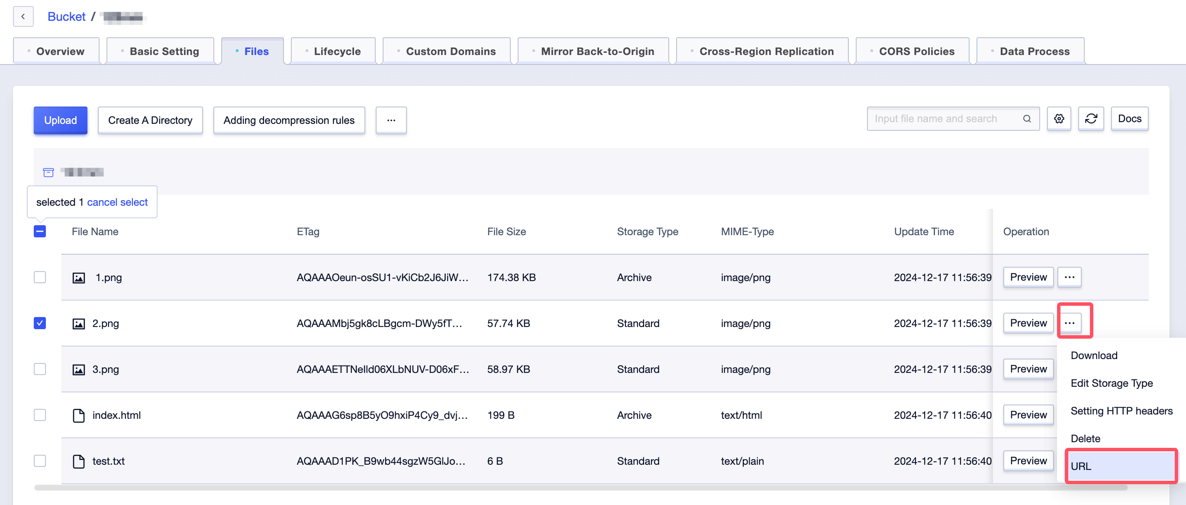
Task: Click the Update Time column header
Action: (x=924, y=232)
